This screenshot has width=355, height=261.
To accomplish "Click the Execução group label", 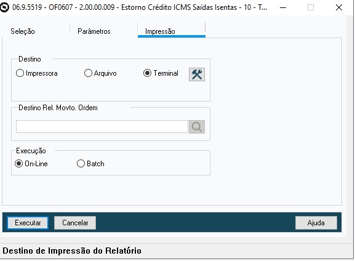I will pyautogui.click(x=31, y=151).
